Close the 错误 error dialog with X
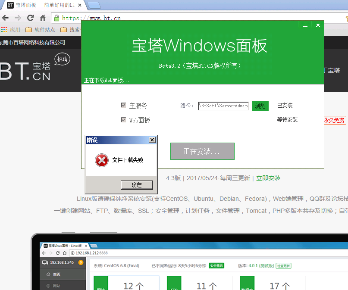This screenshot has width=348, height=290. tap(152, 140)
